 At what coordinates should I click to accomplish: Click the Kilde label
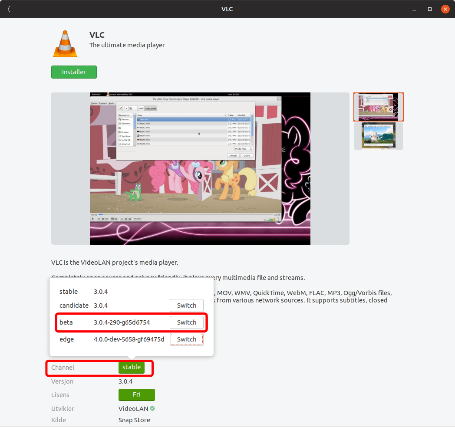[59, 420]
